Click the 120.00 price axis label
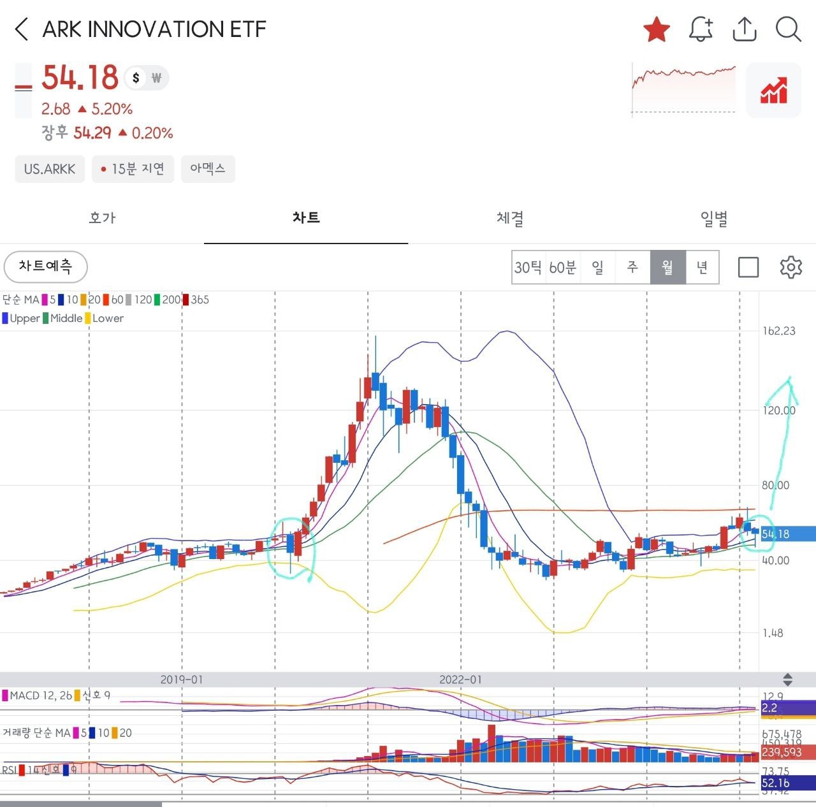This screenshot has height=807, width=816. click(x=779, y=410)
